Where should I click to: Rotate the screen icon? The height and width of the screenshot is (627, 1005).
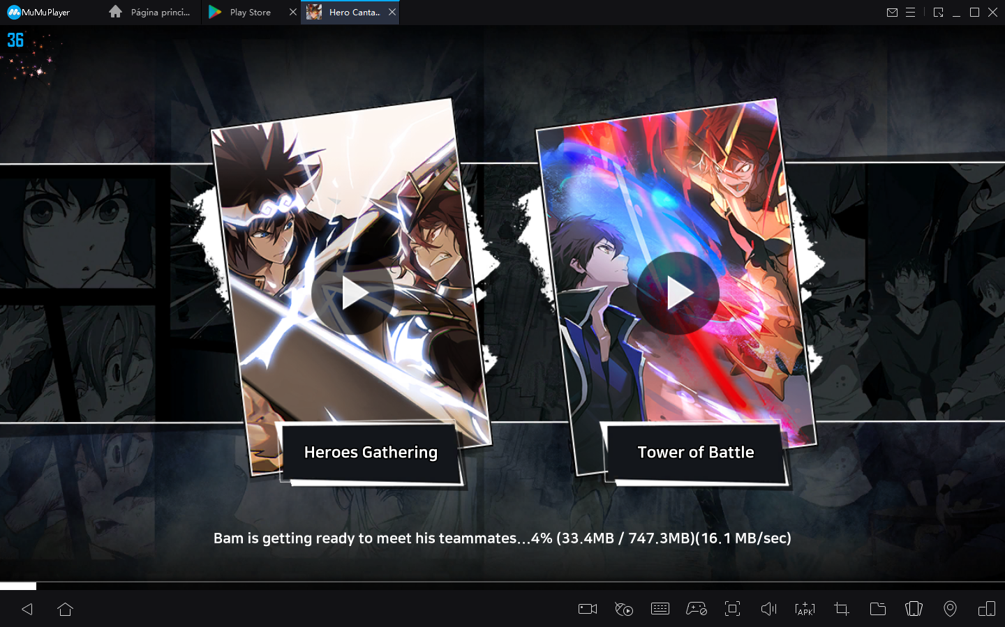[x=914, y=609]
